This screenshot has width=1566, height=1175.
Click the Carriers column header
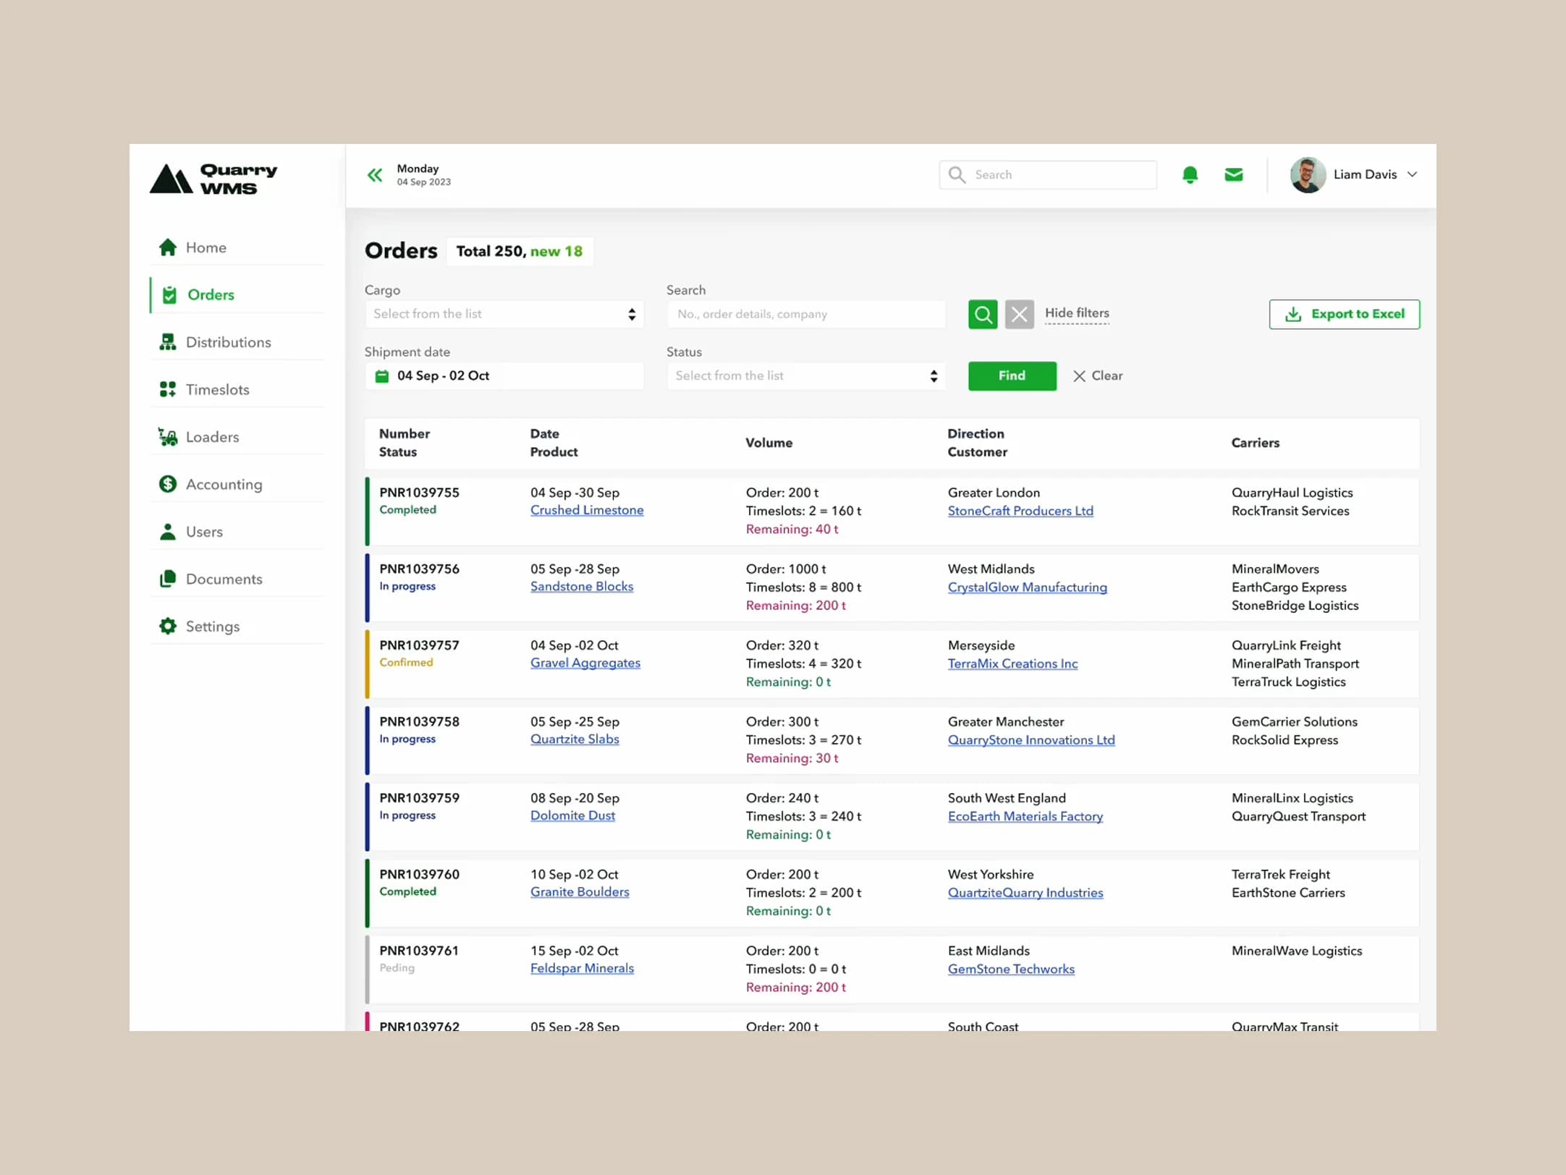[1256, 443]
